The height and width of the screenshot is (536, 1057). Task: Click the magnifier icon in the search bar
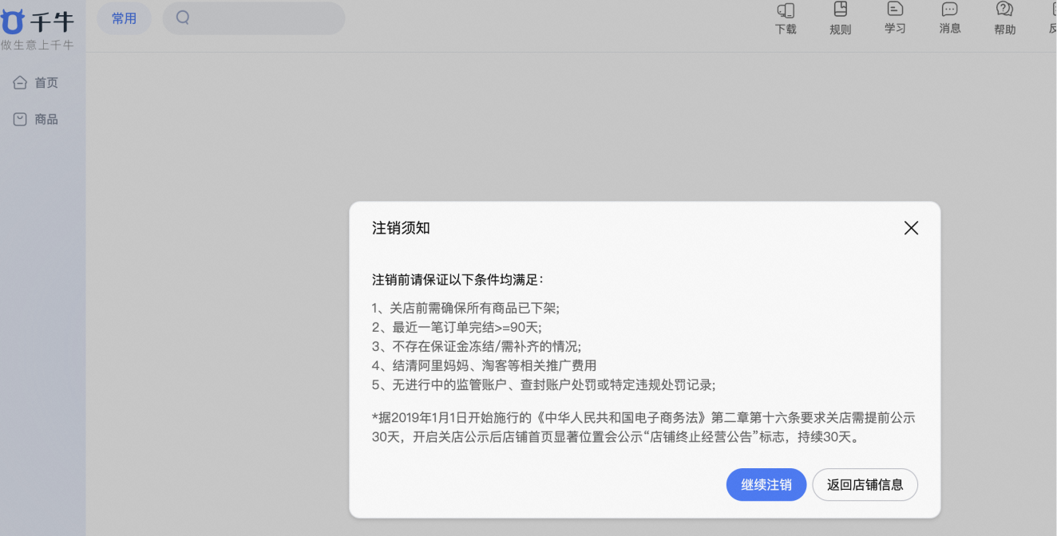click(184, 16)
